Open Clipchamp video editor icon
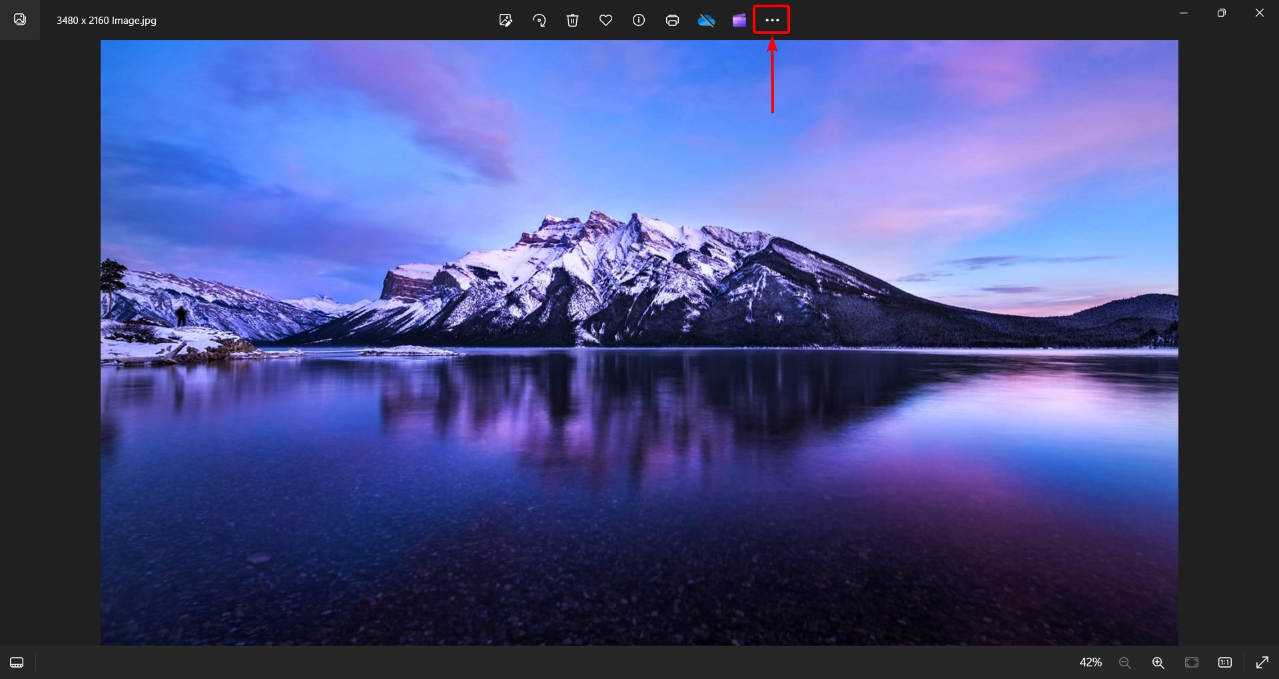Viewport: 1279px width, 679px height. point(739,20)
